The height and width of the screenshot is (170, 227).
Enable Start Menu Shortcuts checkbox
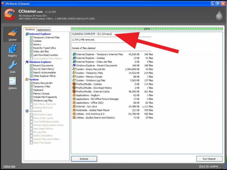click(x=31, y=104)
